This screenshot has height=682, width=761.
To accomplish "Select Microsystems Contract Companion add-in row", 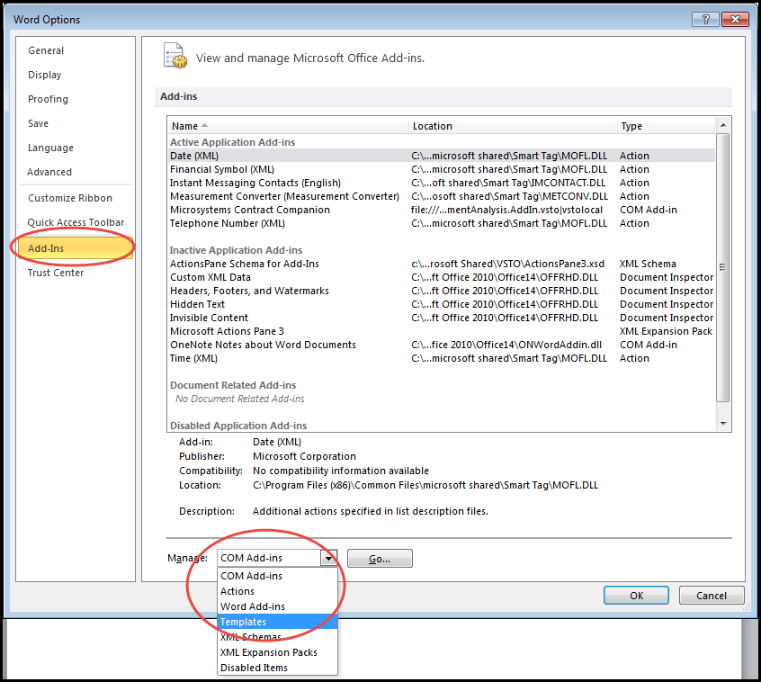I will click(x=250, y=210).
